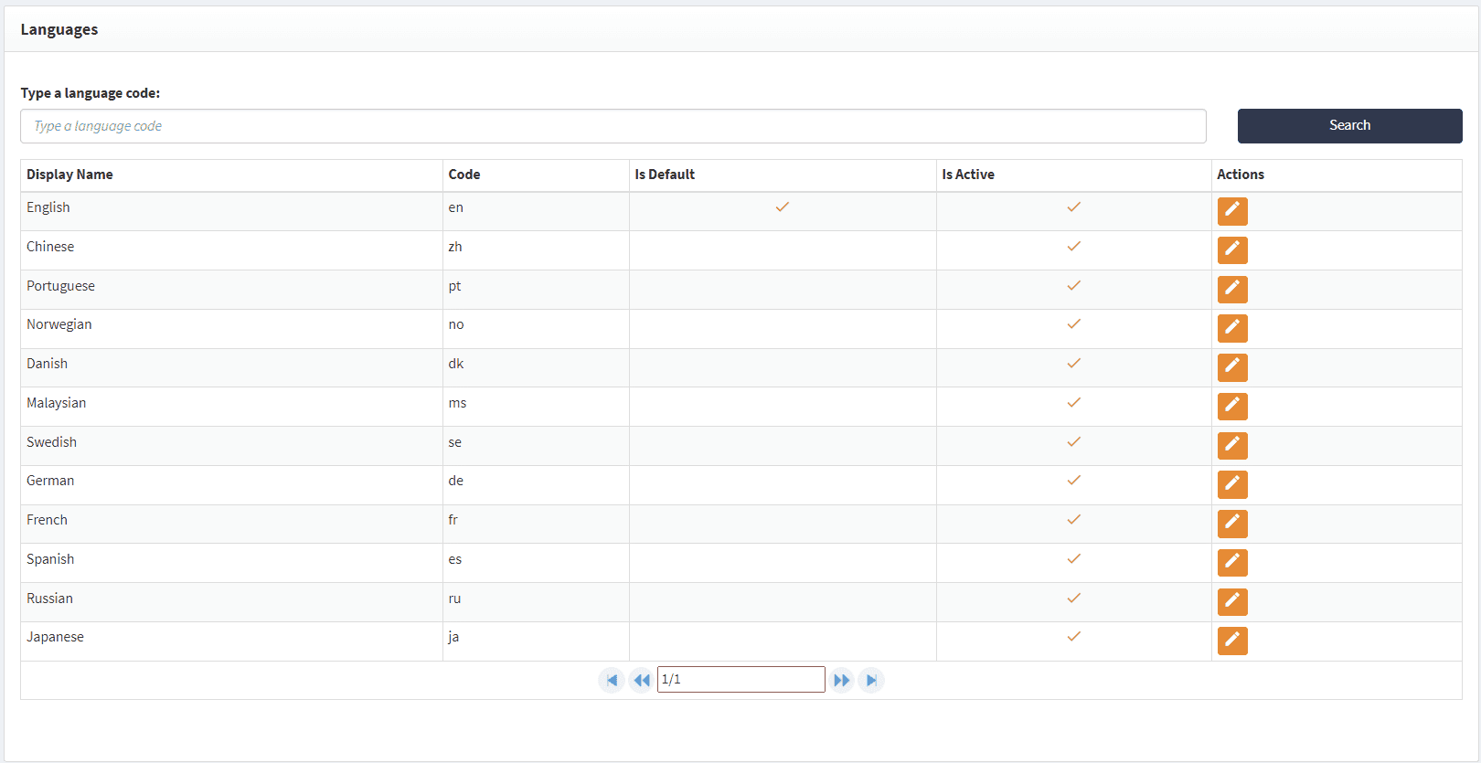The width and height of the screenshot is (1481, 763).
Task: Focus the language code search field
Action: [x=613, y=126]
